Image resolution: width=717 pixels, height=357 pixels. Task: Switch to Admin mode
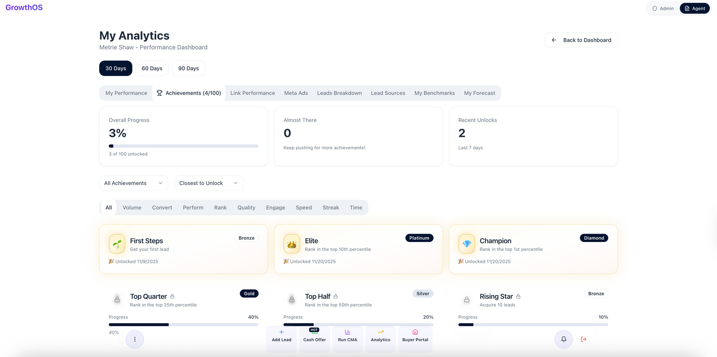[663, 8]
